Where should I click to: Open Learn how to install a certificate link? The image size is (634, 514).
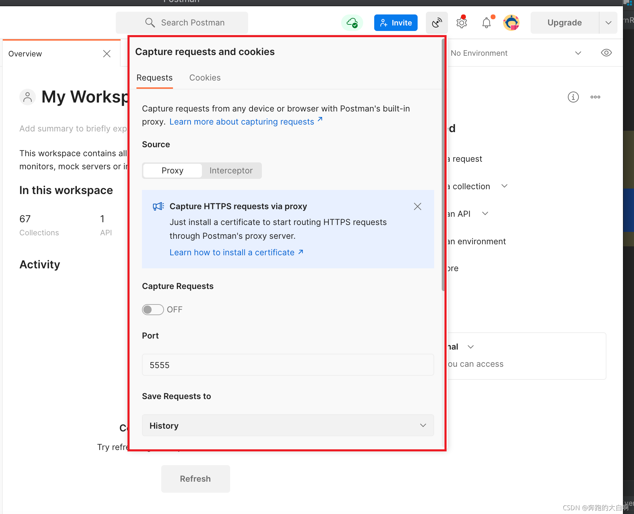tap(236, 253)
